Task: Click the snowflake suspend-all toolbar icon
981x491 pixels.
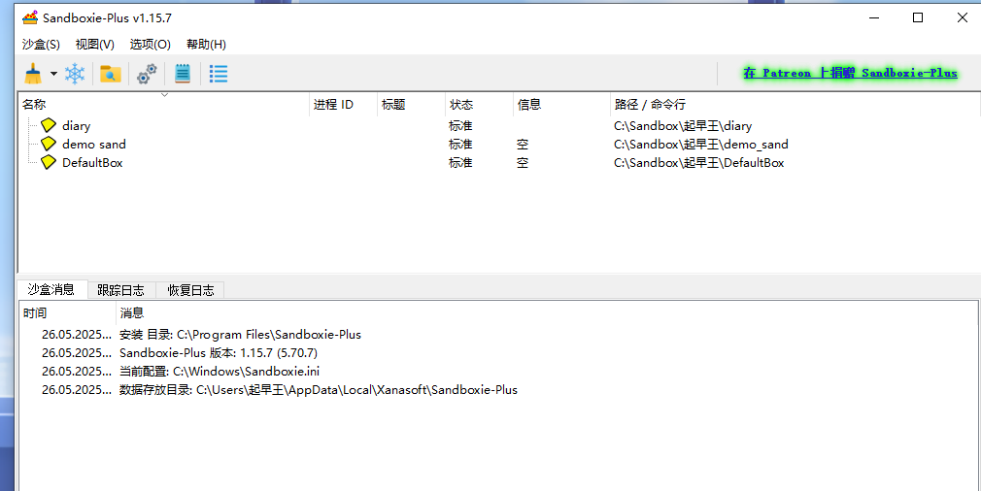Action: coord(75,74)
